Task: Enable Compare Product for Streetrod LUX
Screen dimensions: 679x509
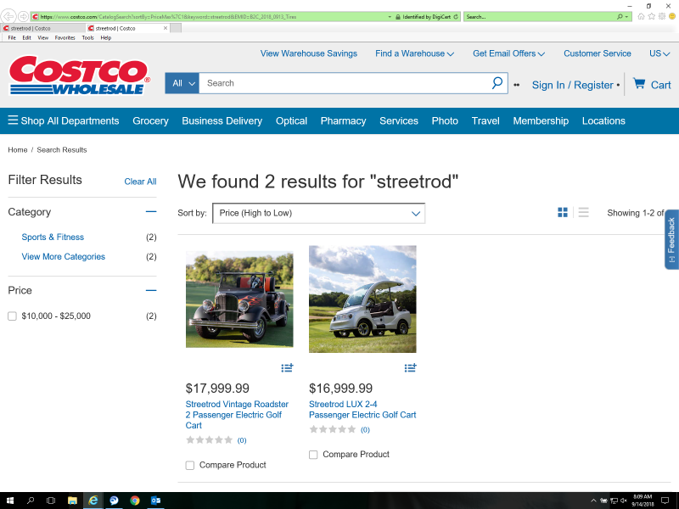Action: point(313,455)
